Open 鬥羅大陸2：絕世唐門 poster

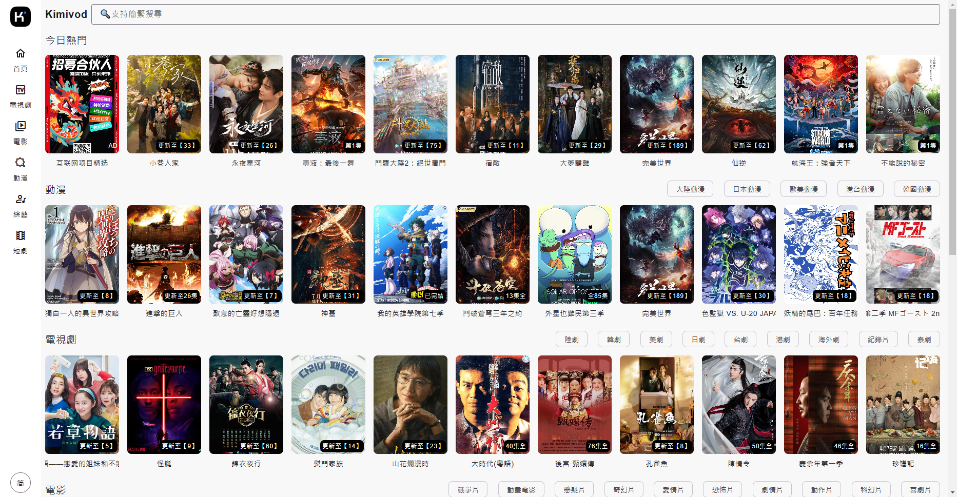click(x=411, y=104)
